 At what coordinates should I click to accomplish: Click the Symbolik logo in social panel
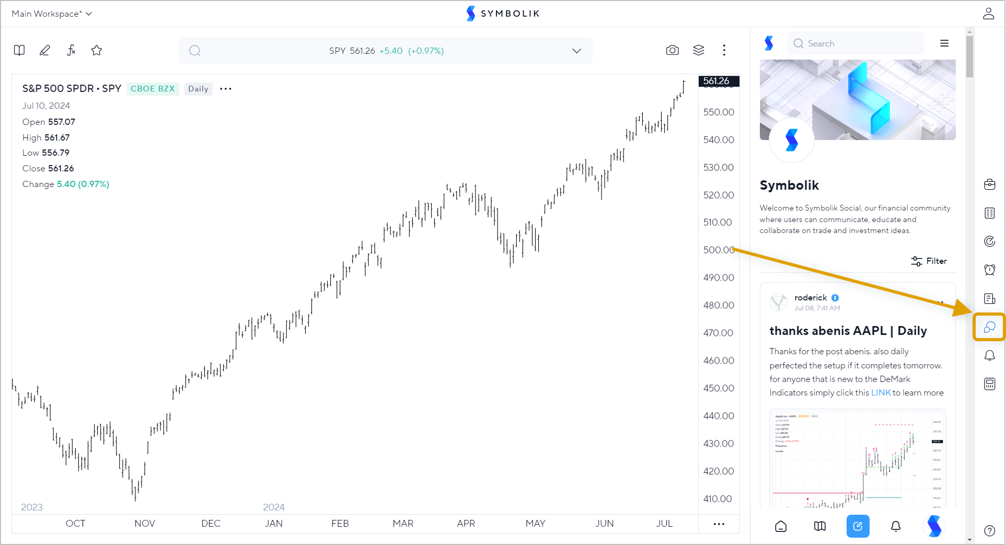point(769,43)
